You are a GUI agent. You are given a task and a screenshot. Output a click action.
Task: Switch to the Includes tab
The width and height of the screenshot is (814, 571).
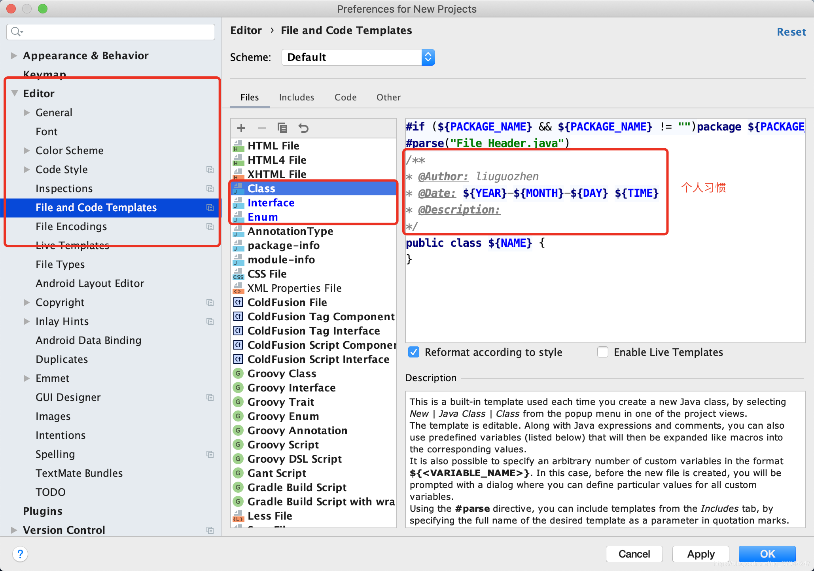(296, 97)
